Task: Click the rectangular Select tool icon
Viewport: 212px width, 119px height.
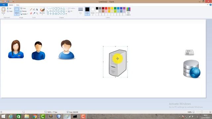Action: [17, 10]
